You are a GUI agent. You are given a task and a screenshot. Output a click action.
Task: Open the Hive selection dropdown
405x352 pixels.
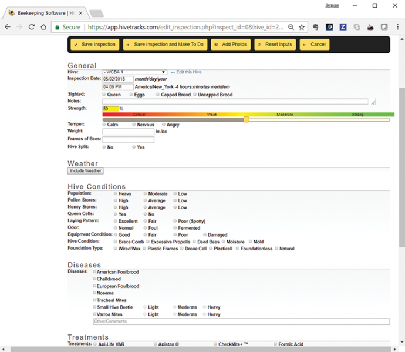tap(134, 72)
